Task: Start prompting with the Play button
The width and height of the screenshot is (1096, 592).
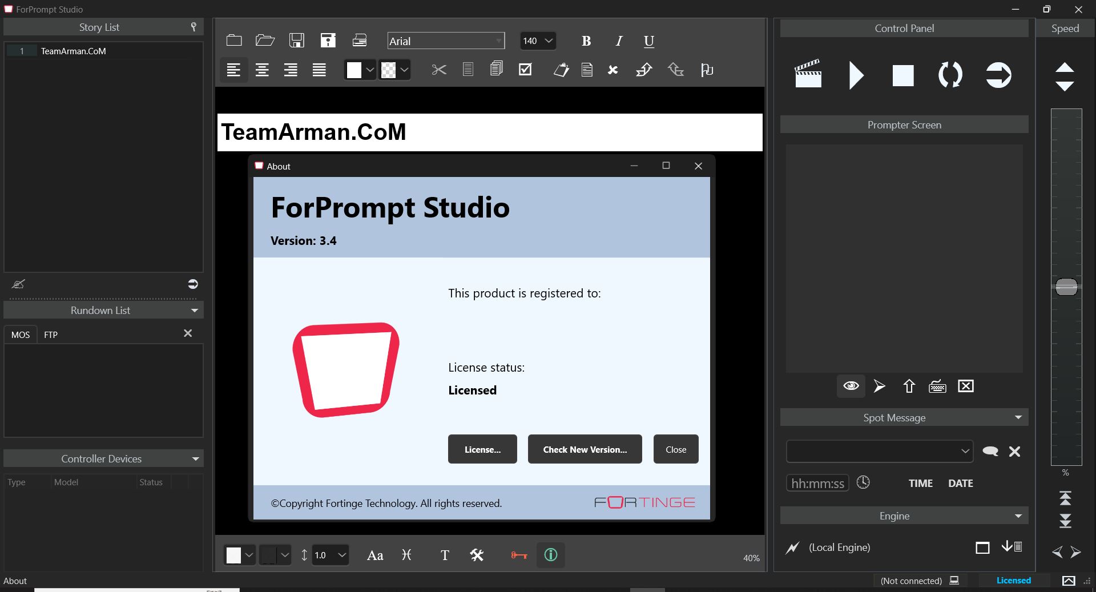Action: click(x=856, y=75)
